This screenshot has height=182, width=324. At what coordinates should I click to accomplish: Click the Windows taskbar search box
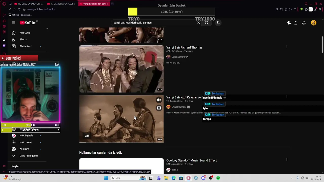tap(129, 178)
